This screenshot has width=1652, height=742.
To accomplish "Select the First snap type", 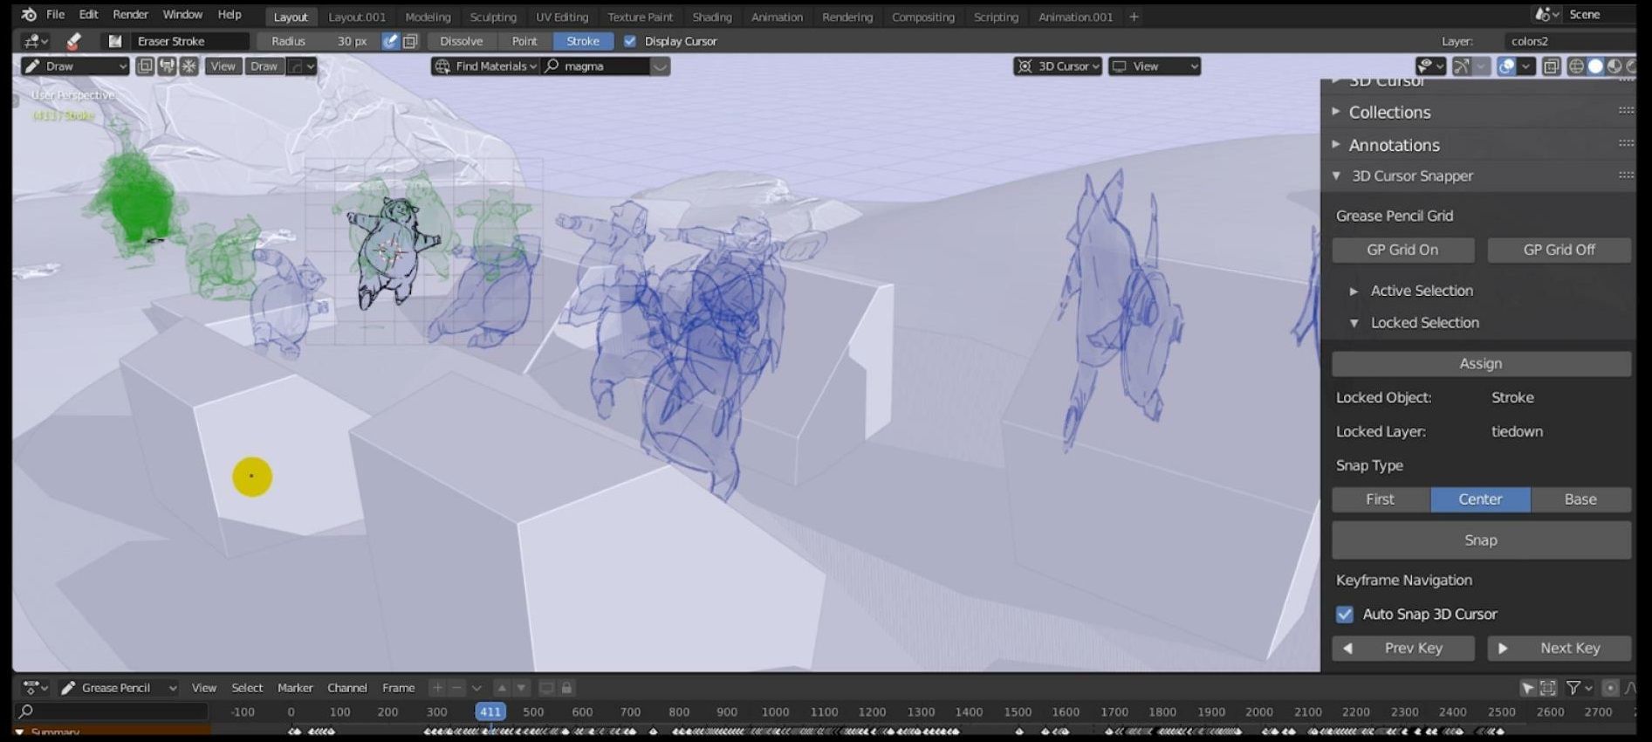I will pyautogui.click(x=1381, y=499).
